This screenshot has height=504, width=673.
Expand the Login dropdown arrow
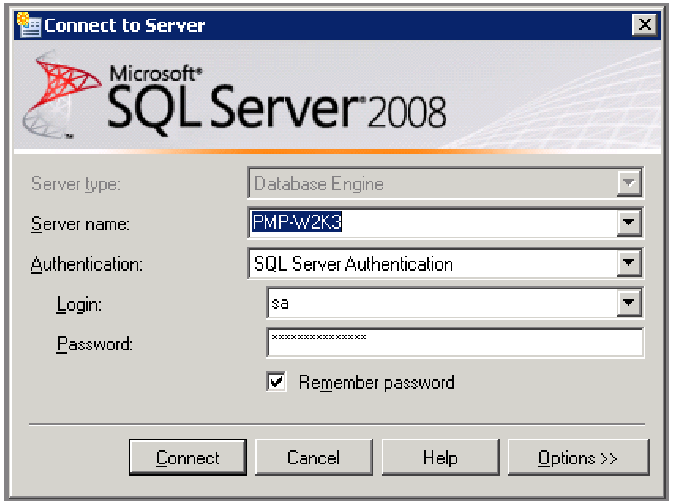click(629, 303)
